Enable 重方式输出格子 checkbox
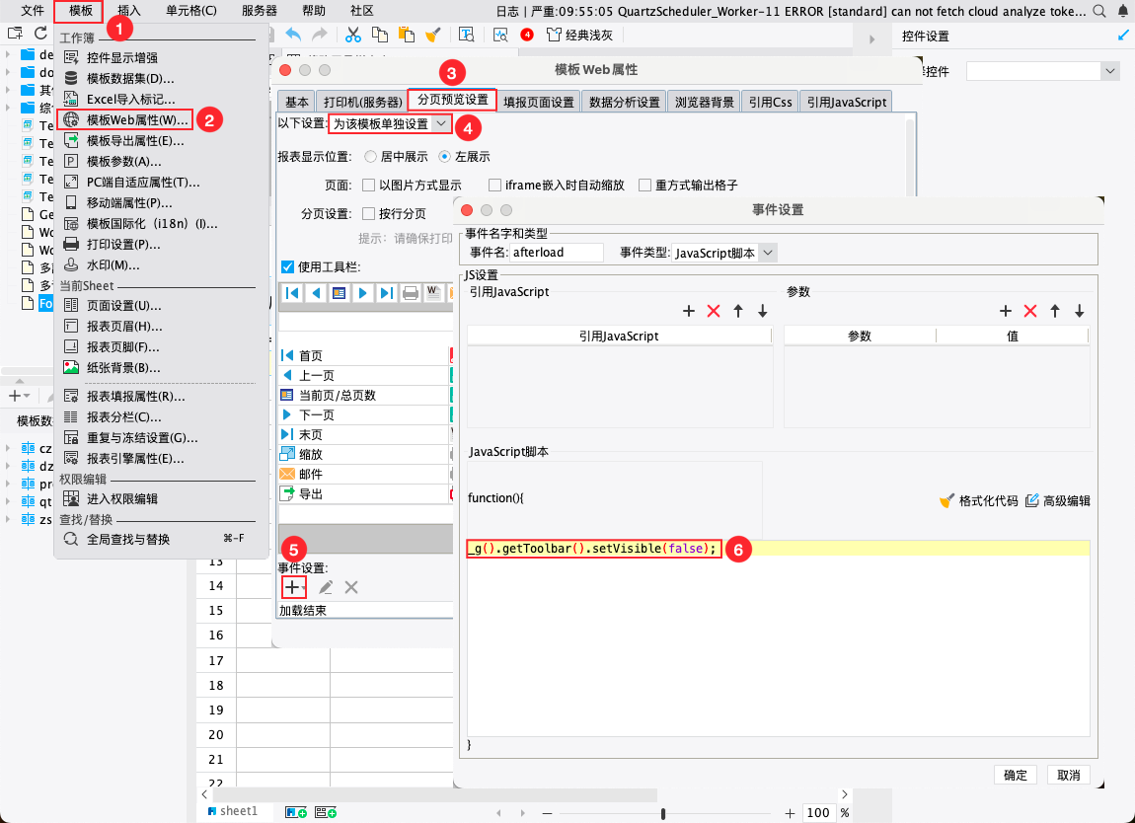Viewport: 1135px width, 823px height. click(644, 186)
